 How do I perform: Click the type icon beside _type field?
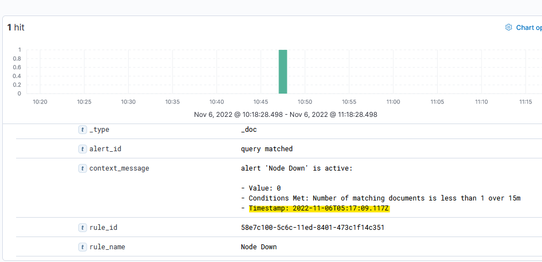point(83,130)
